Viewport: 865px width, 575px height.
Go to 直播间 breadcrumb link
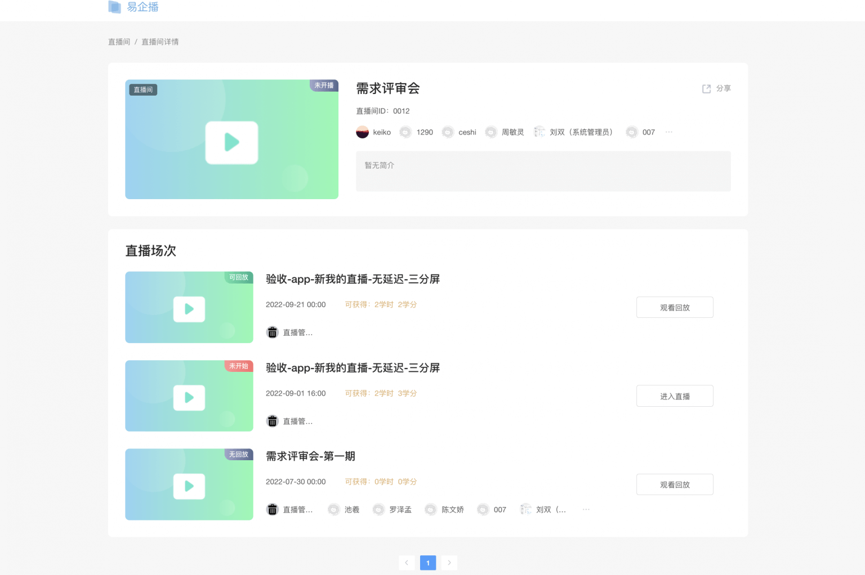[119, 42]
